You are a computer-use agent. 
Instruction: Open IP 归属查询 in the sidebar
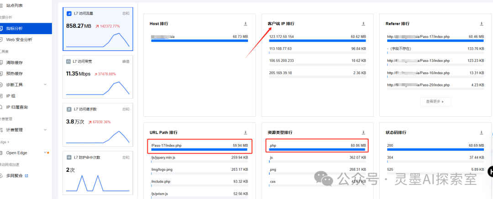point(17,107)
